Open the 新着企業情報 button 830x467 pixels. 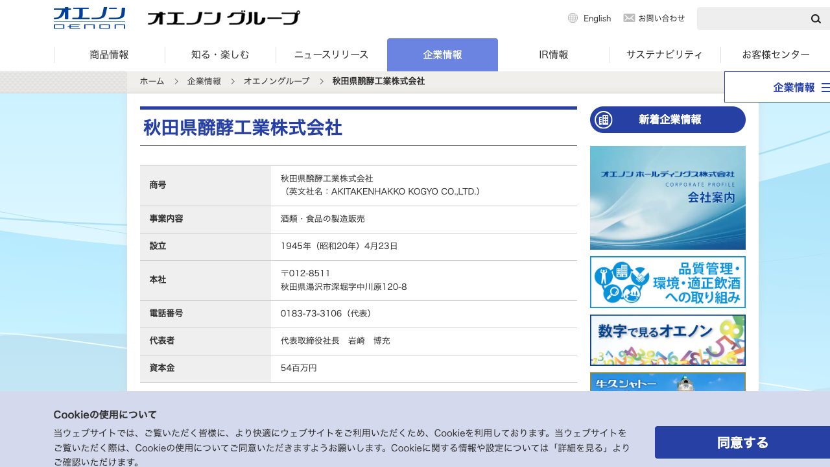(668, 119)
